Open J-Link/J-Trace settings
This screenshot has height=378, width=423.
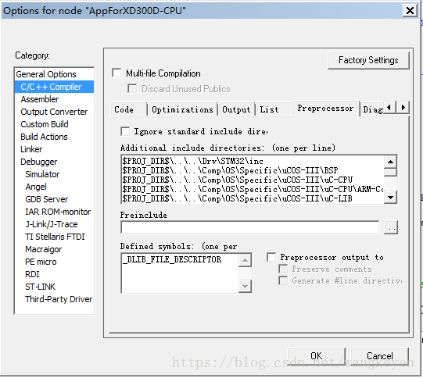pyautogui.click(x=52, y=224)
